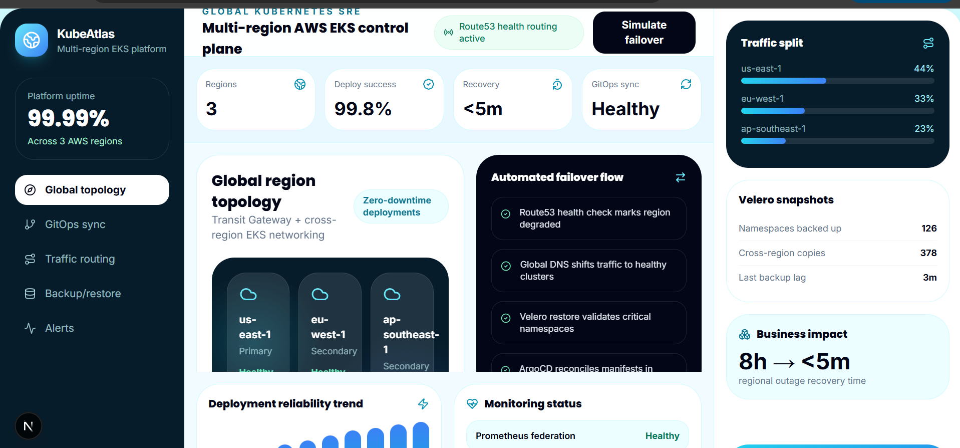Image resolution: width=960 pixels, height=448 pixels.
Task: Click the Monitoring status heartbeat icon
Action: tap(472, 404)
